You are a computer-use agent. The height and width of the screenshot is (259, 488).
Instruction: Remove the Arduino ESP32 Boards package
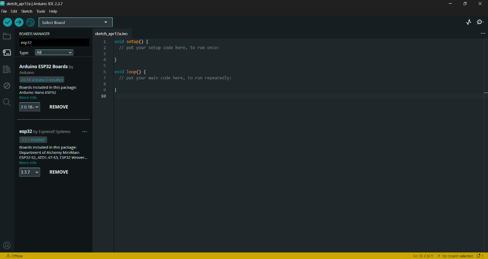[59, 107]
